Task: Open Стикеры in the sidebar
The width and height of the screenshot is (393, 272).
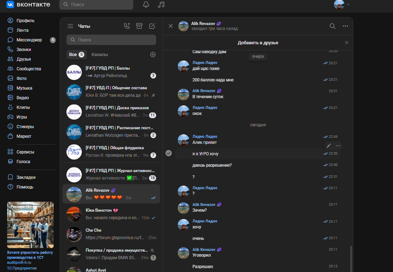Action: click(21, 126)
